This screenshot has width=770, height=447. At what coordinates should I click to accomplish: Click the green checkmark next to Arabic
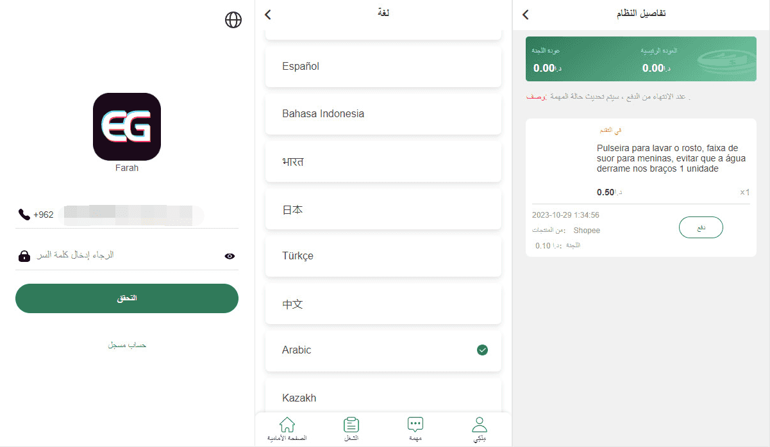point(482,350)
